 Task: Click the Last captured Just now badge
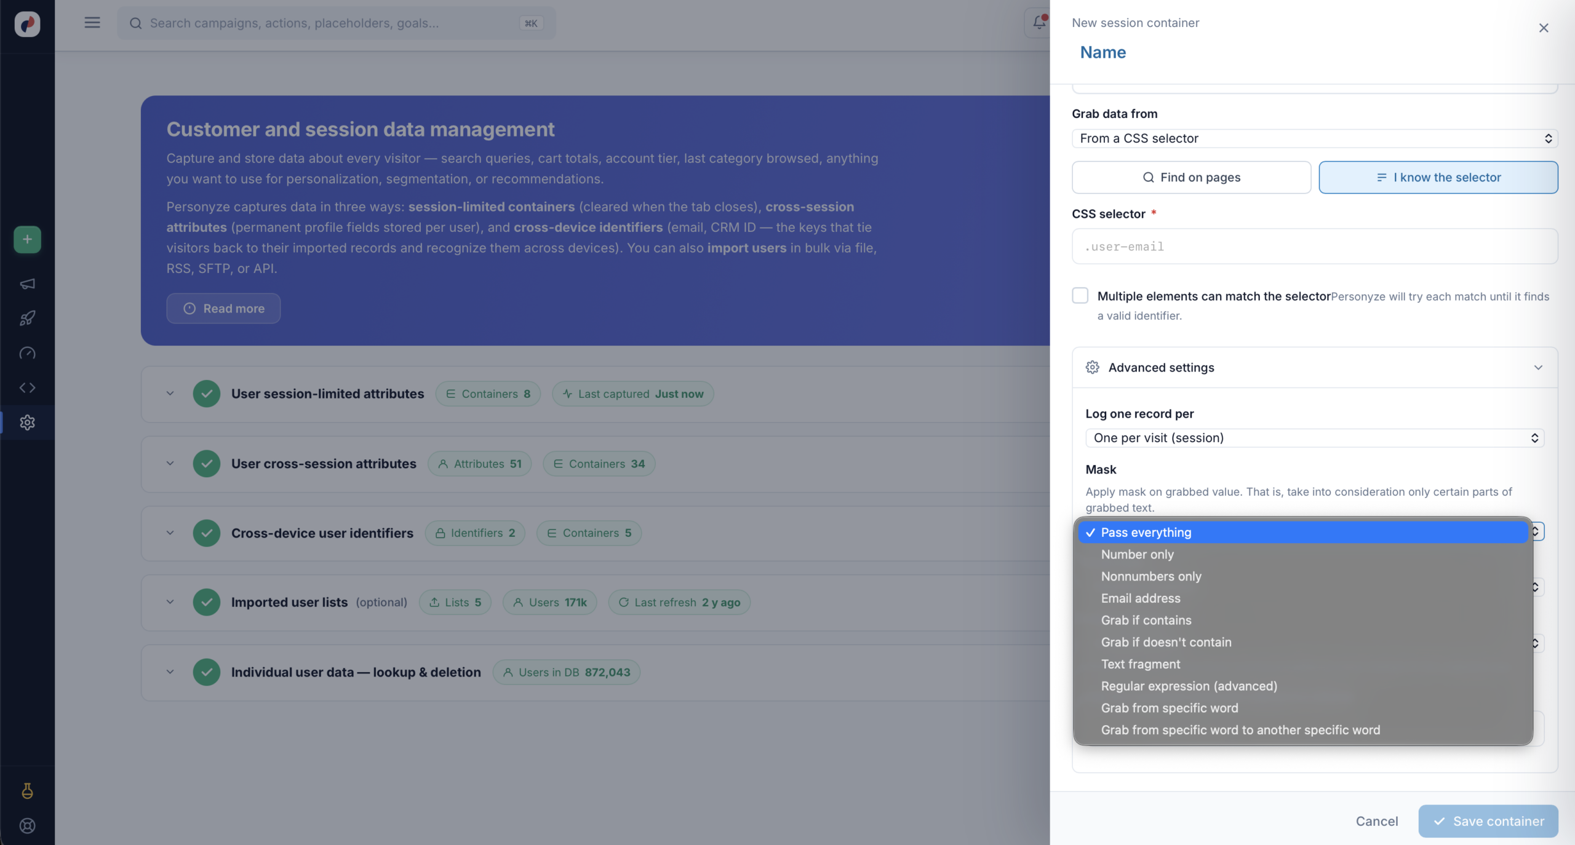tap(632, 394)
